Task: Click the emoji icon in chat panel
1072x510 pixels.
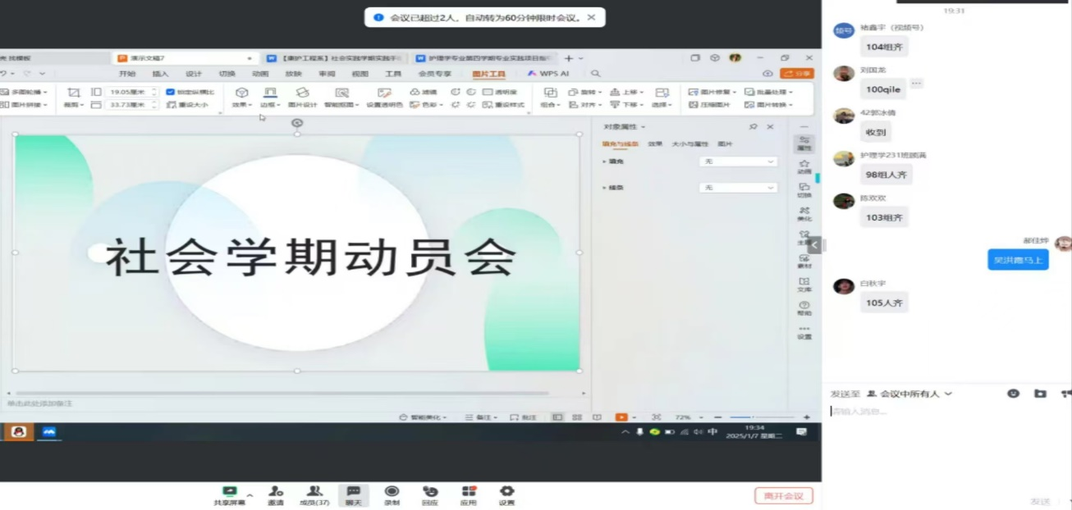Action: (1013, 394)
